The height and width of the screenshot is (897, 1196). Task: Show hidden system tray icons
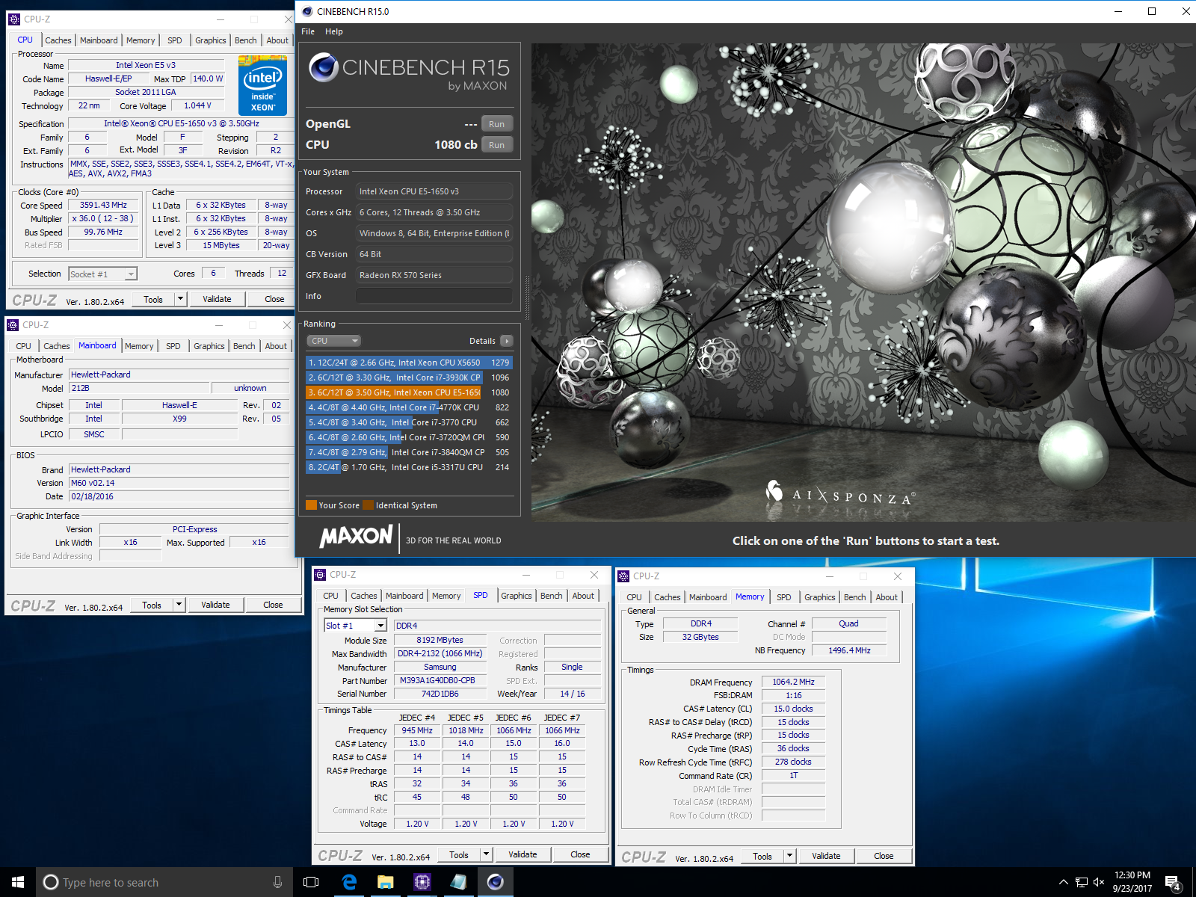(1063, 882)
